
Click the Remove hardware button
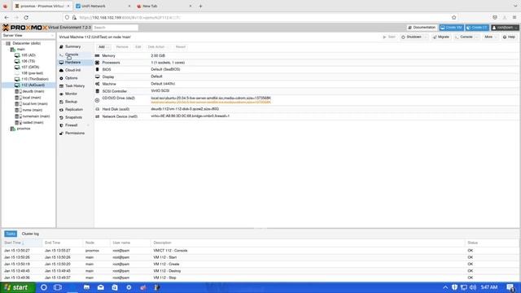pyautogui.click(x=122, y=47)
